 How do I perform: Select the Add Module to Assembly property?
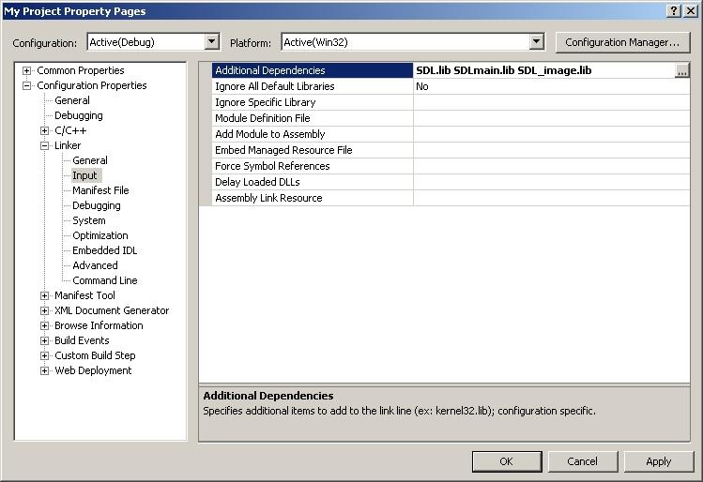click(313, 134)
